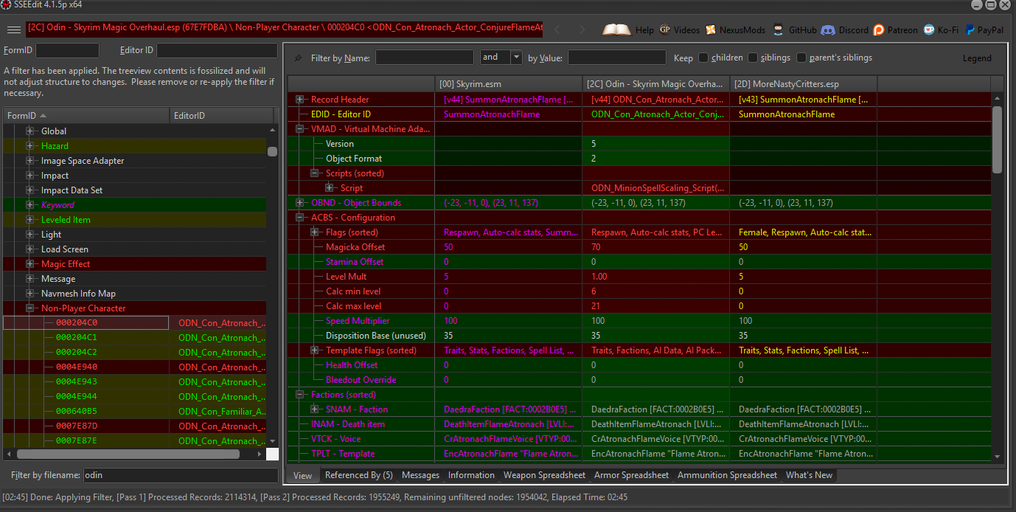The height and width of the screenshot is (512, 1016).
Task: Focus the Editor ID search field
Action: (x=216, y=50)
